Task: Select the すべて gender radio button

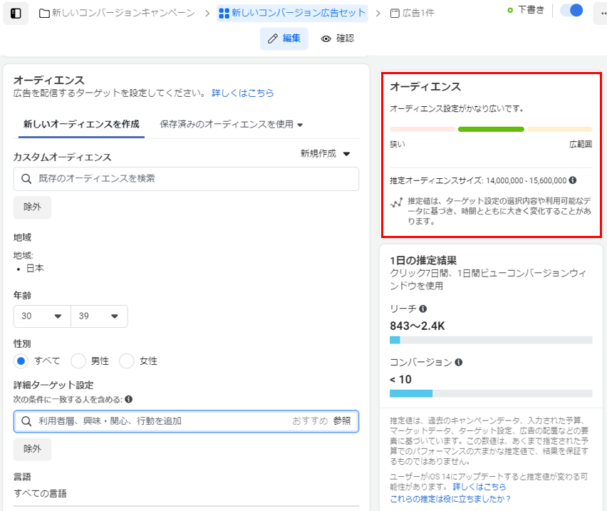Action: 23,361
